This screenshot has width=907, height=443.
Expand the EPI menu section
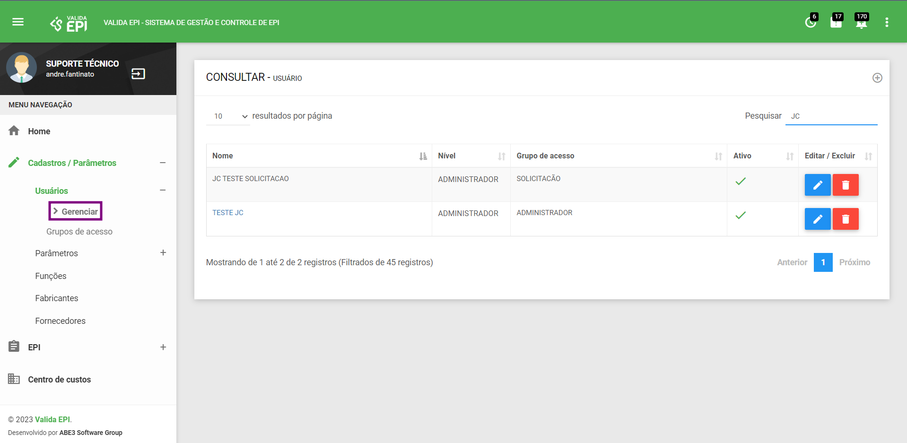(163, 347)
